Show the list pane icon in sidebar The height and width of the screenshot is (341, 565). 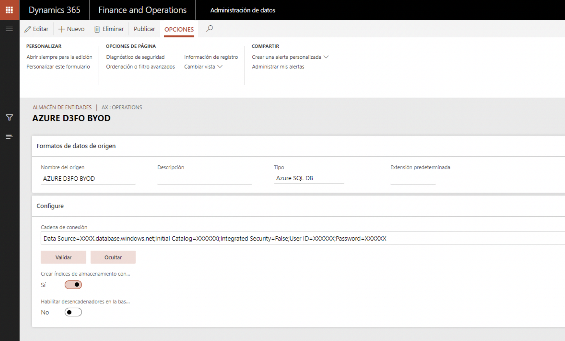point(9,137)
